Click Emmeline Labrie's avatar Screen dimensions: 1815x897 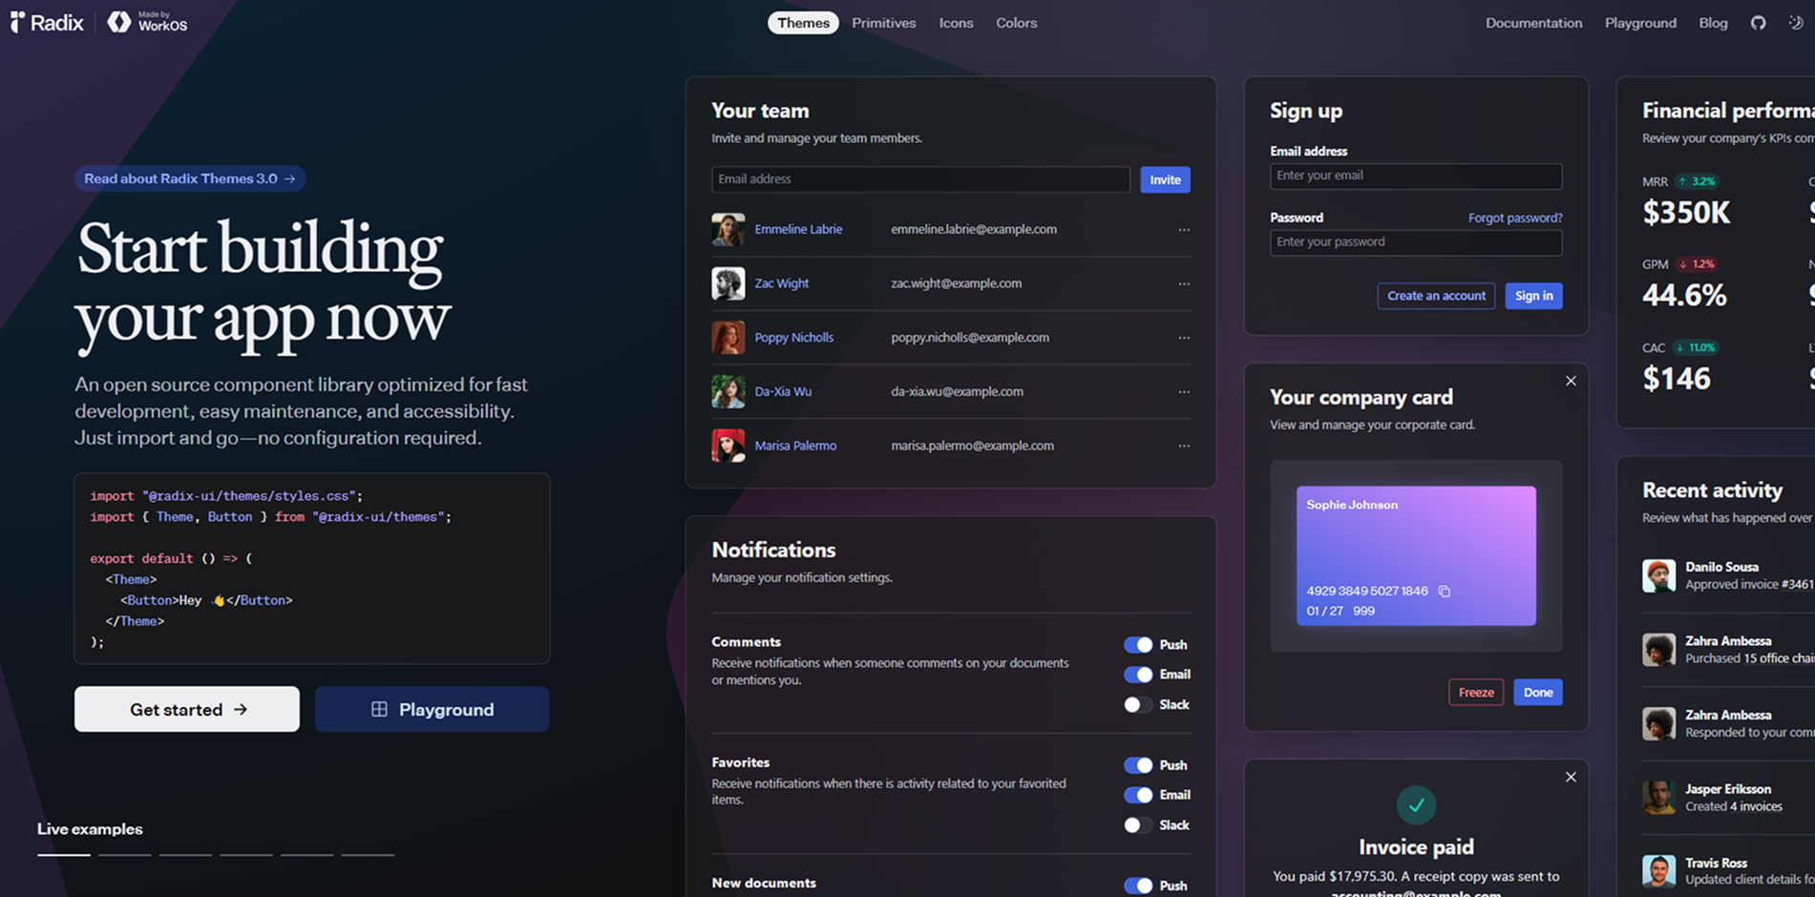coord(728,230)
